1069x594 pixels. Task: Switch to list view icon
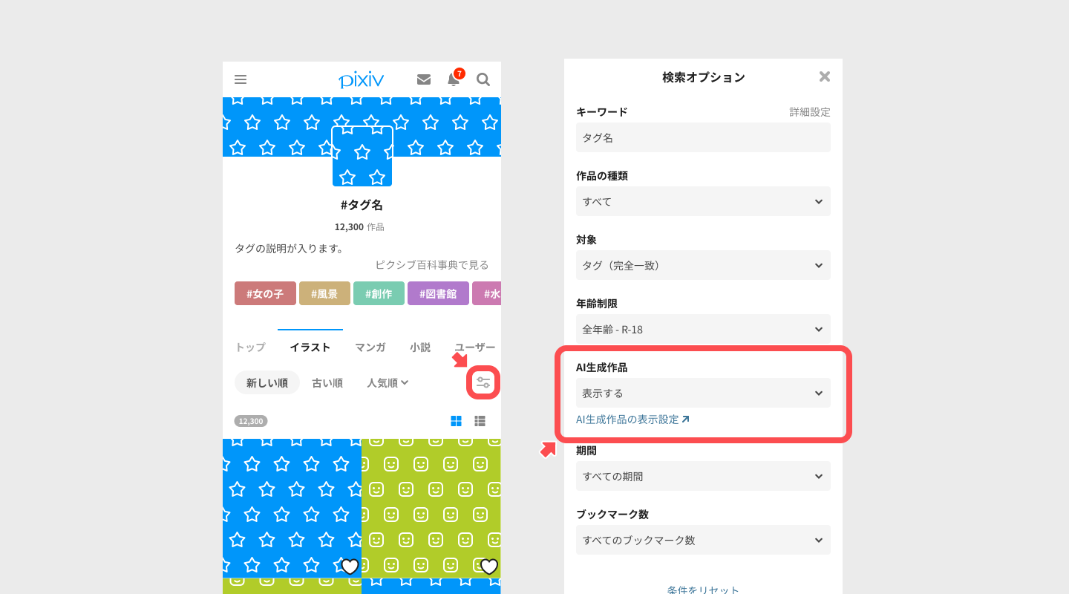point(480,421)
